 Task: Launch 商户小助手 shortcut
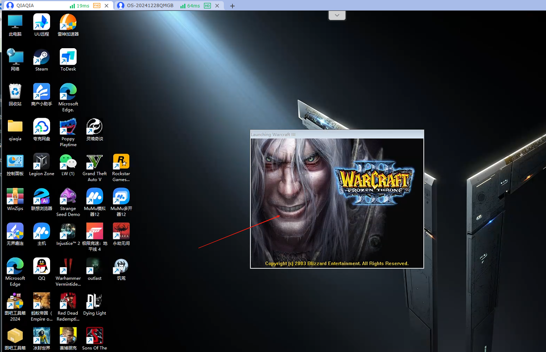(41, 95)
